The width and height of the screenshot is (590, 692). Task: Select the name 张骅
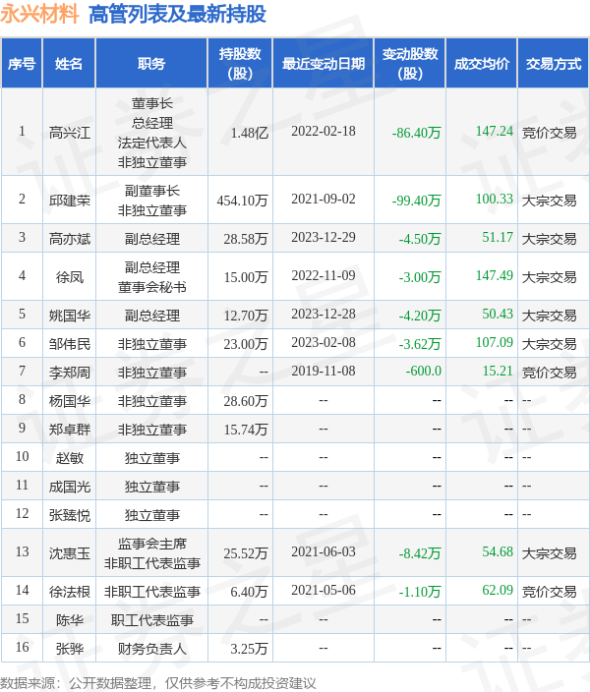(x=70, y=649)
